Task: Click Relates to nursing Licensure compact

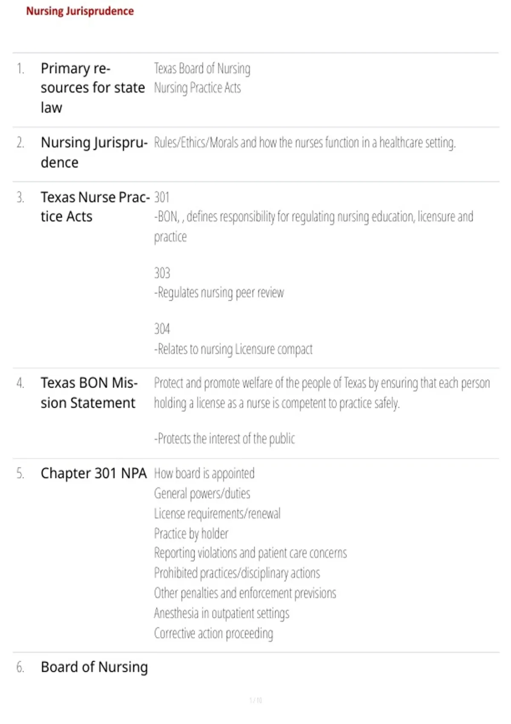Action: 233,349
